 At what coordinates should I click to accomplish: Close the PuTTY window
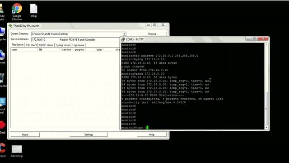[x=263, y=38]
